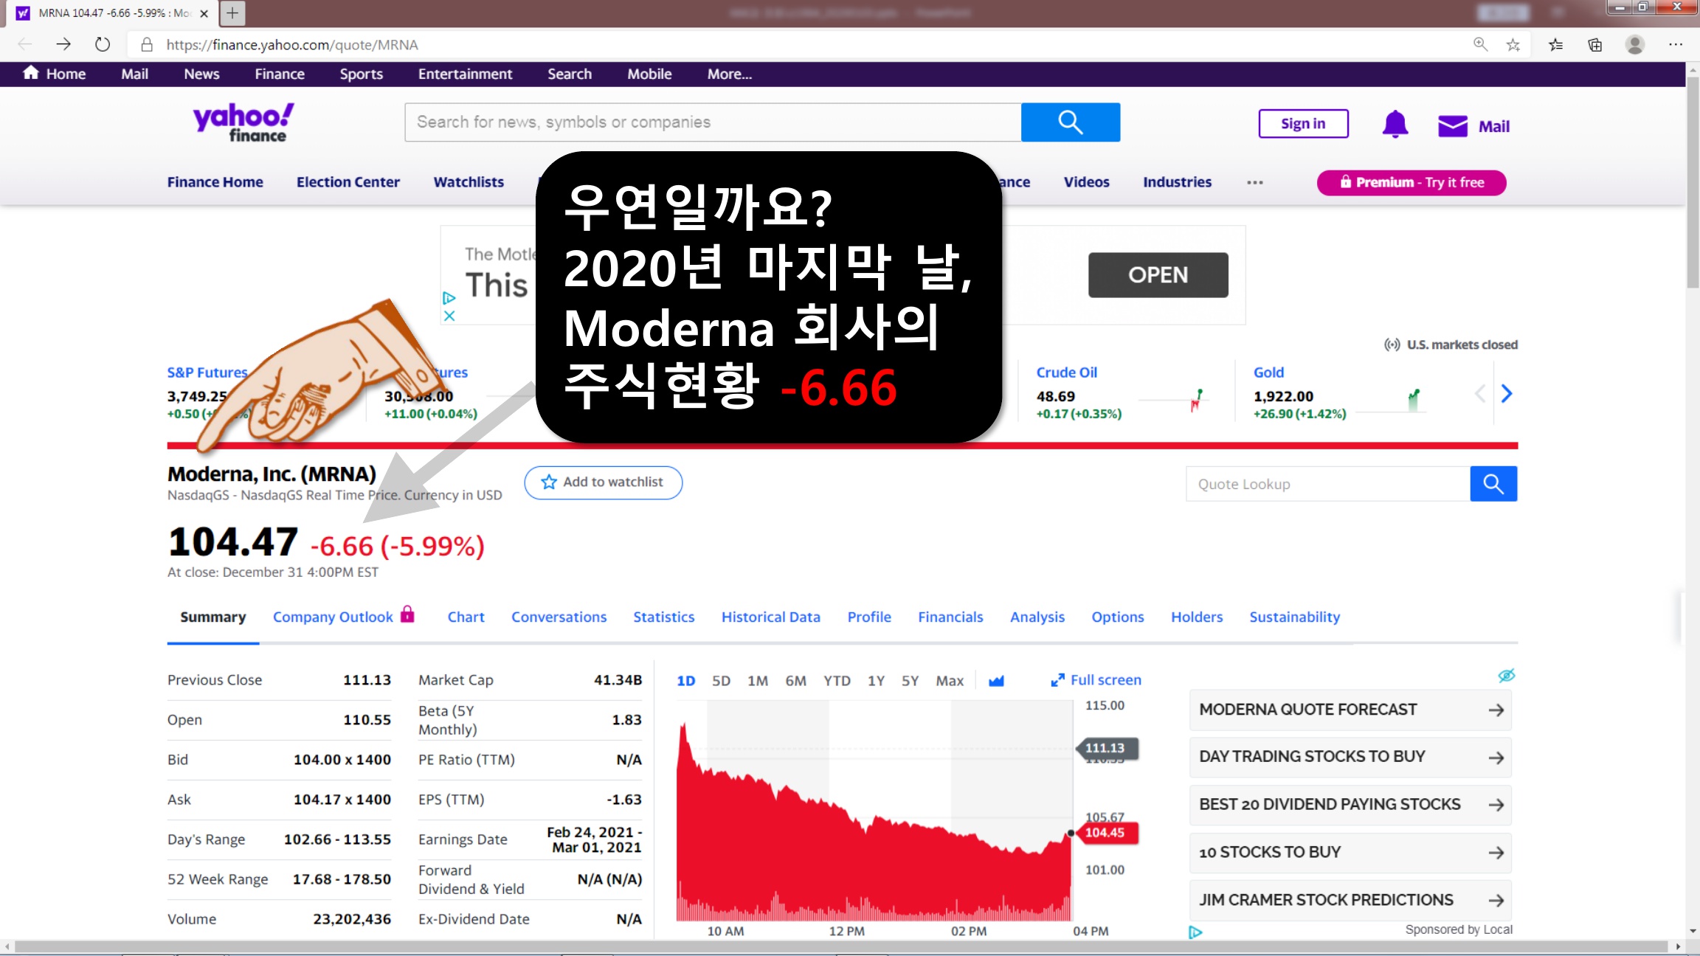
Task: Select the 6M chart range
Action: click(x=795, y=681)
